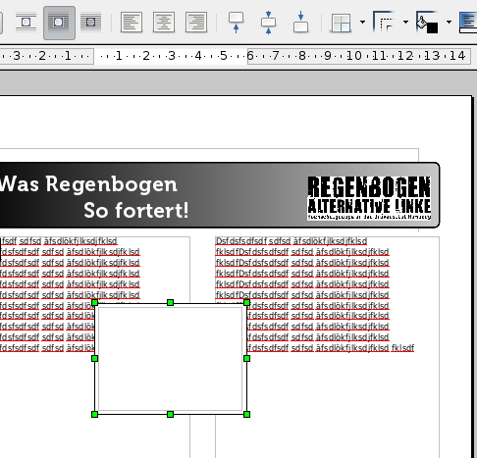Align frame to bottom of anchor
The image size is (477, 458).
tap(300, 23)
